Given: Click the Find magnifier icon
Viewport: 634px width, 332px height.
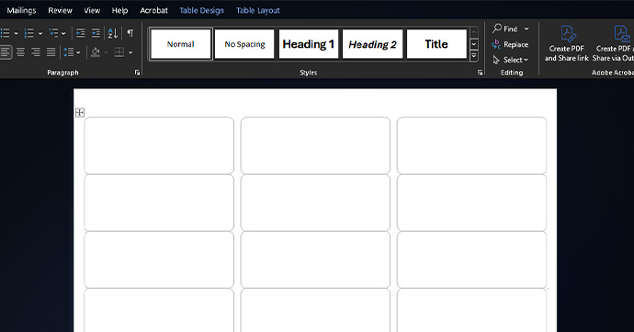Looking at the screenshot, I should [497, 29].
